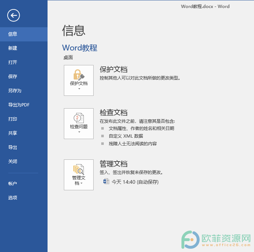Viewport: 254px width, 252px height.
Task: Choose the 导出 sidebar entry
Action: pyautogui.click(x=24, y=147)
